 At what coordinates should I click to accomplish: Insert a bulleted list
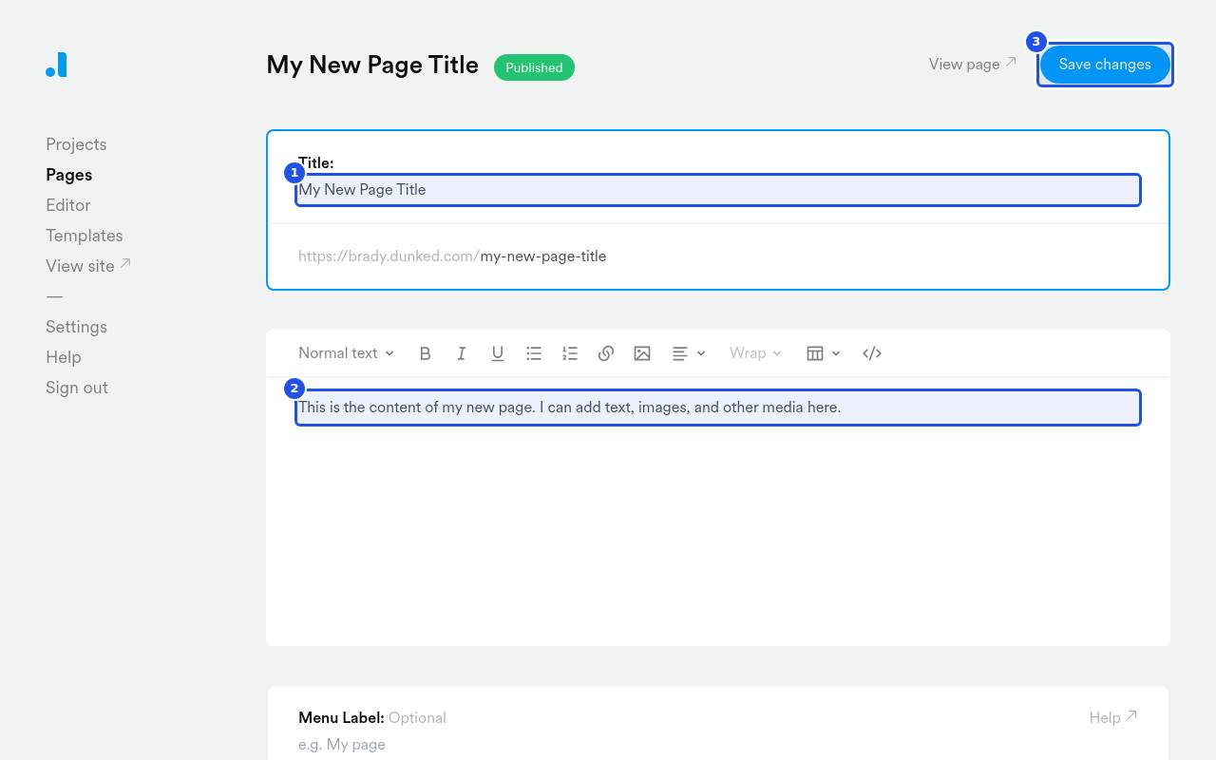pyautogui.click(x=534, y=353)
